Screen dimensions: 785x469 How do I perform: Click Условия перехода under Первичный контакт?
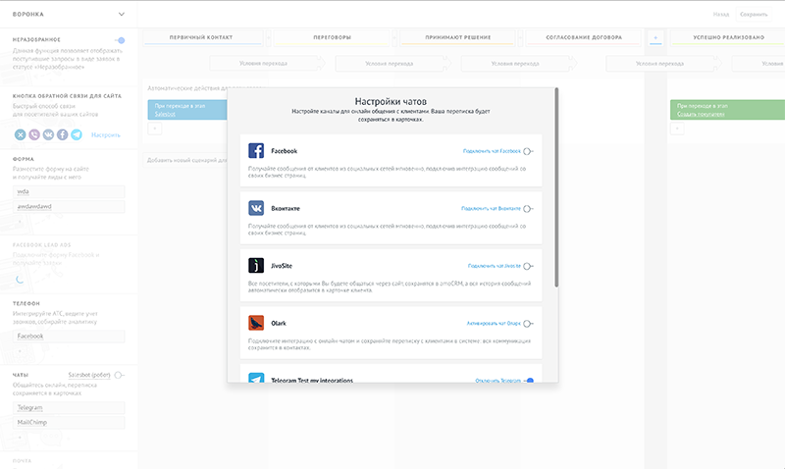click(x=267, y=64)
